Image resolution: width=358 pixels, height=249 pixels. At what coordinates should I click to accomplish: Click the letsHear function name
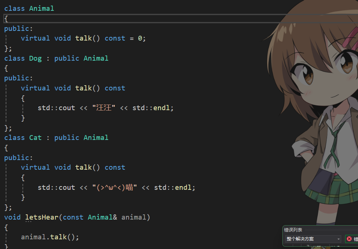(x=42, y=217)
